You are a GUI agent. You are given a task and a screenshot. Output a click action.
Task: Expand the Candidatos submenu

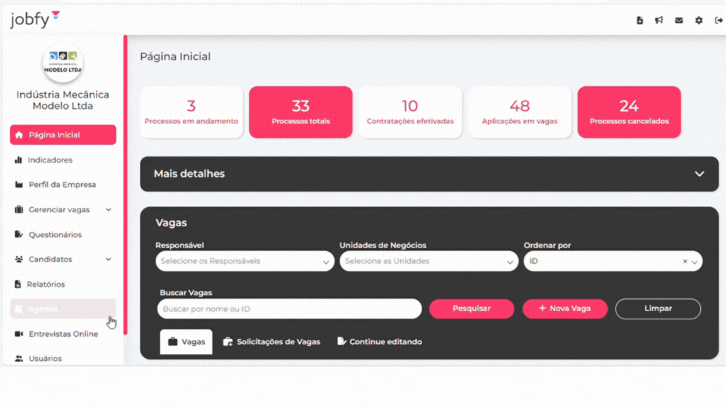108,259
